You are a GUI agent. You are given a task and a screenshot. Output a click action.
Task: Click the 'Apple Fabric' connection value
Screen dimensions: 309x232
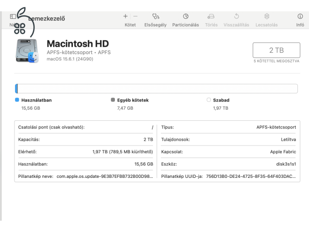pos(283,152)
